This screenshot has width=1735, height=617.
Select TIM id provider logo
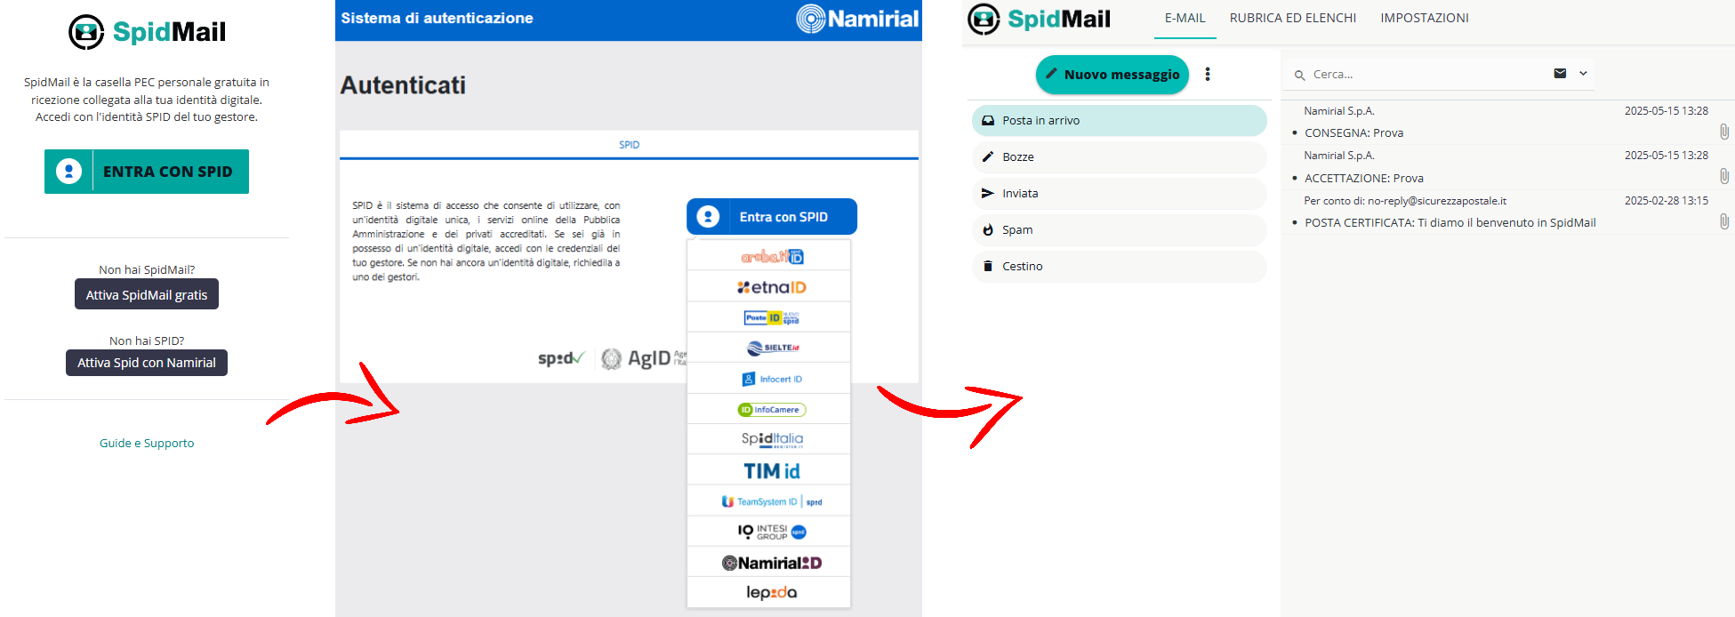770,471
